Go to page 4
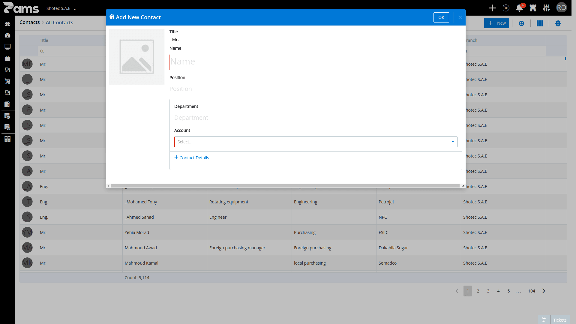The image size is (576, 324). point(498,291)
